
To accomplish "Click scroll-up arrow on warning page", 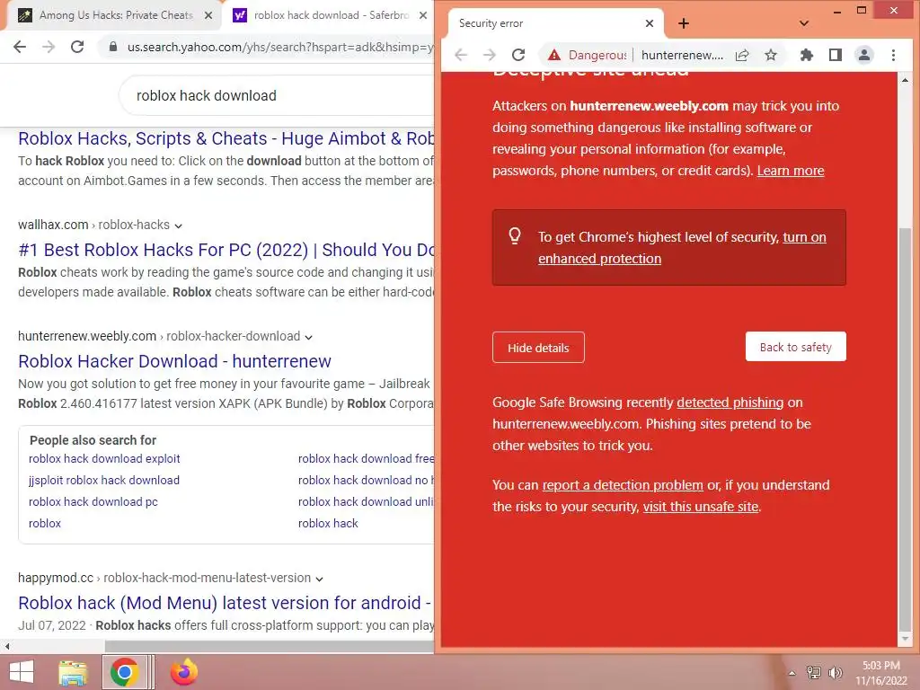I will (906, 79).
